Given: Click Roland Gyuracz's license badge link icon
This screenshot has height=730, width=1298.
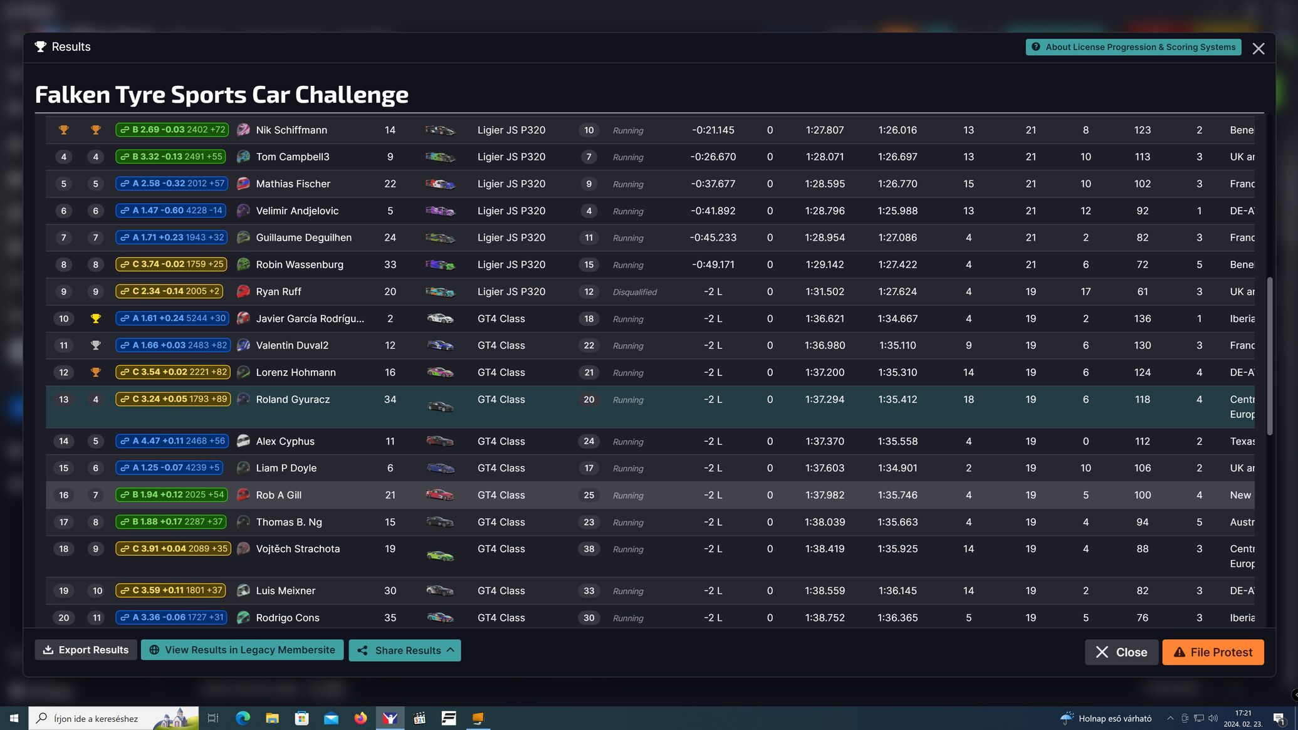Looking at the screenshot, I should point(125,399).
